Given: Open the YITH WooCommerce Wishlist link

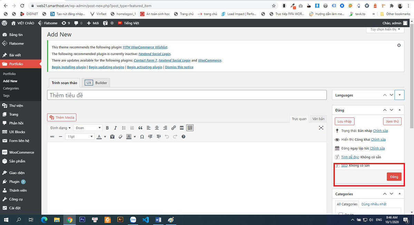Looking at the screenshot, I should [x=145, y=47].
